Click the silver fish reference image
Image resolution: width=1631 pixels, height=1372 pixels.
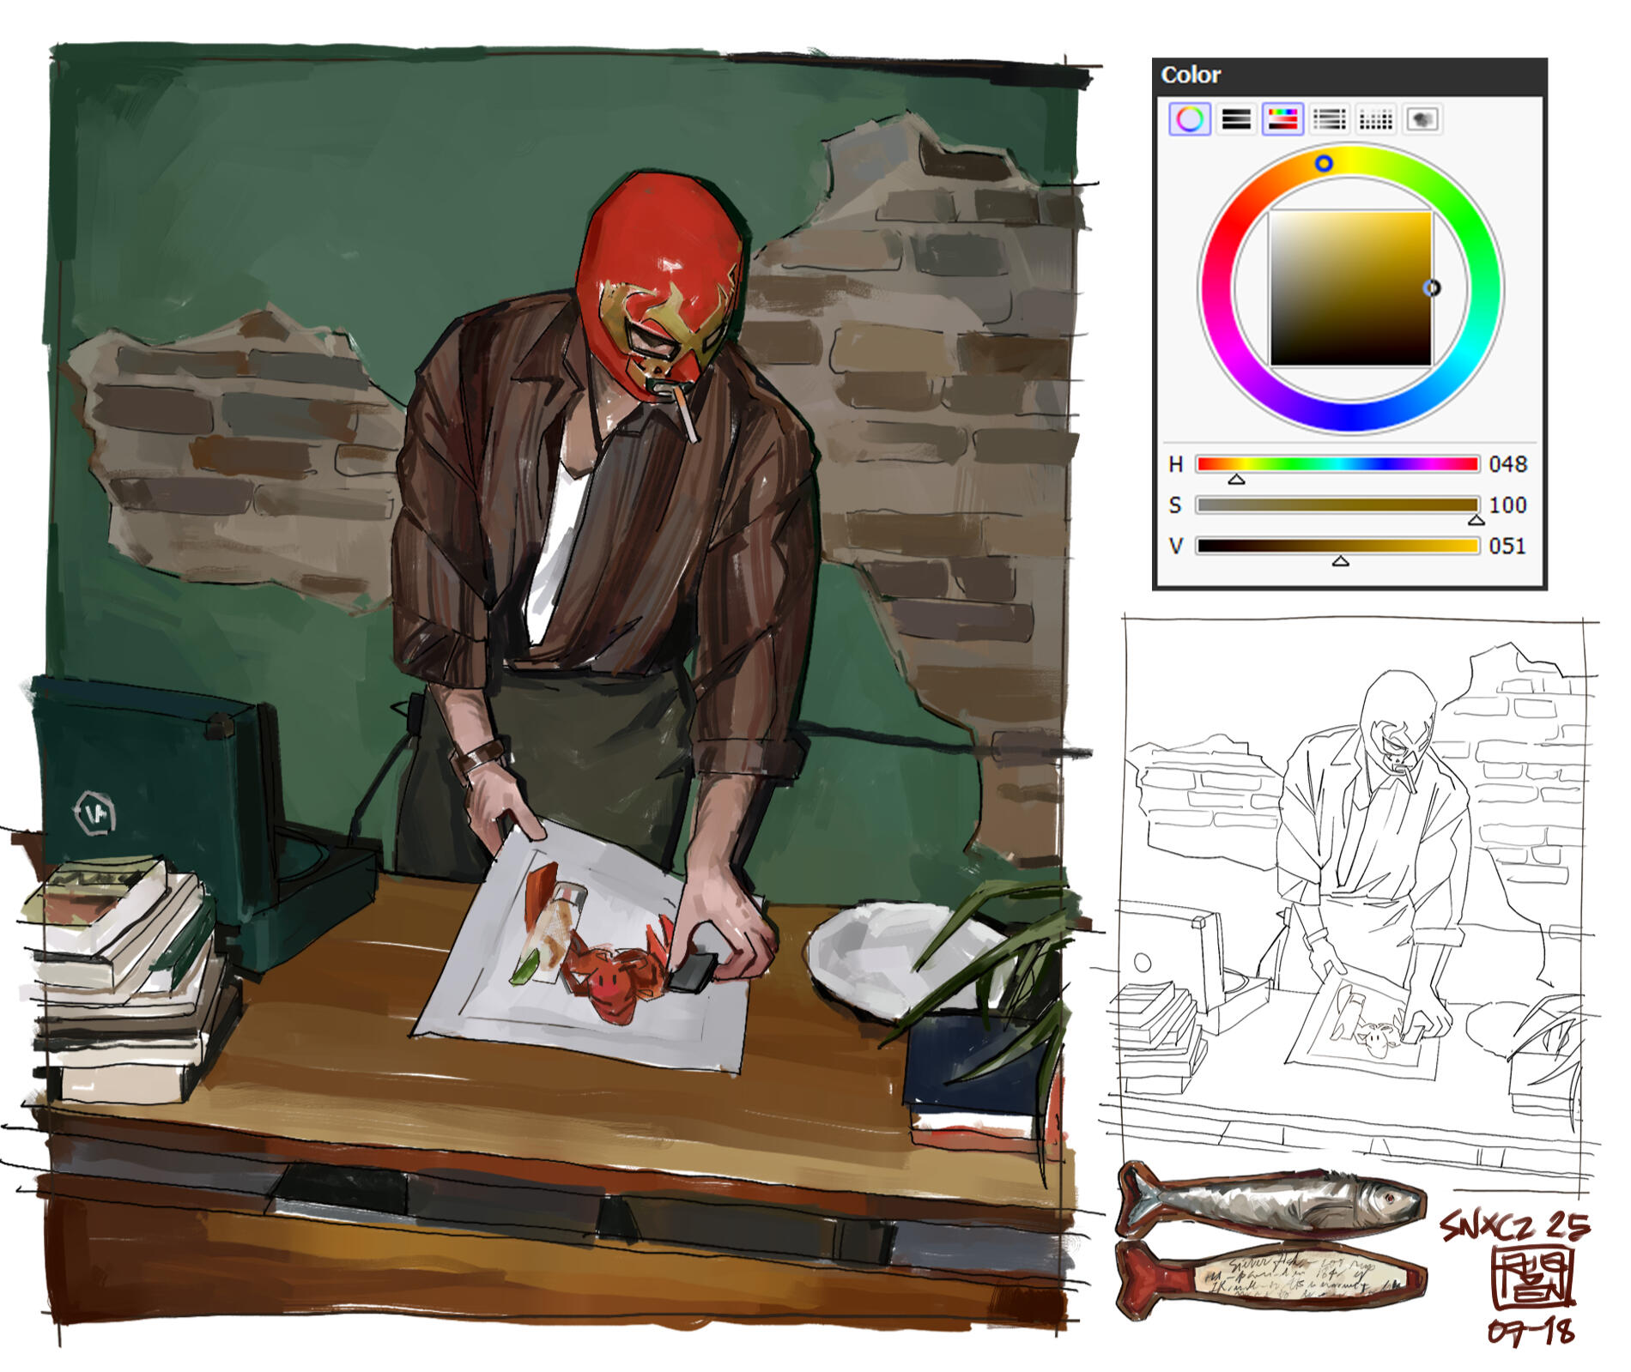pos(1270,1201)
